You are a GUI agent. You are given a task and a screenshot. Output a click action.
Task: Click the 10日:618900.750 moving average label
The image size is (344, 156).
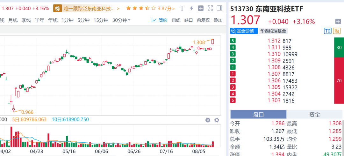point(70,119)
